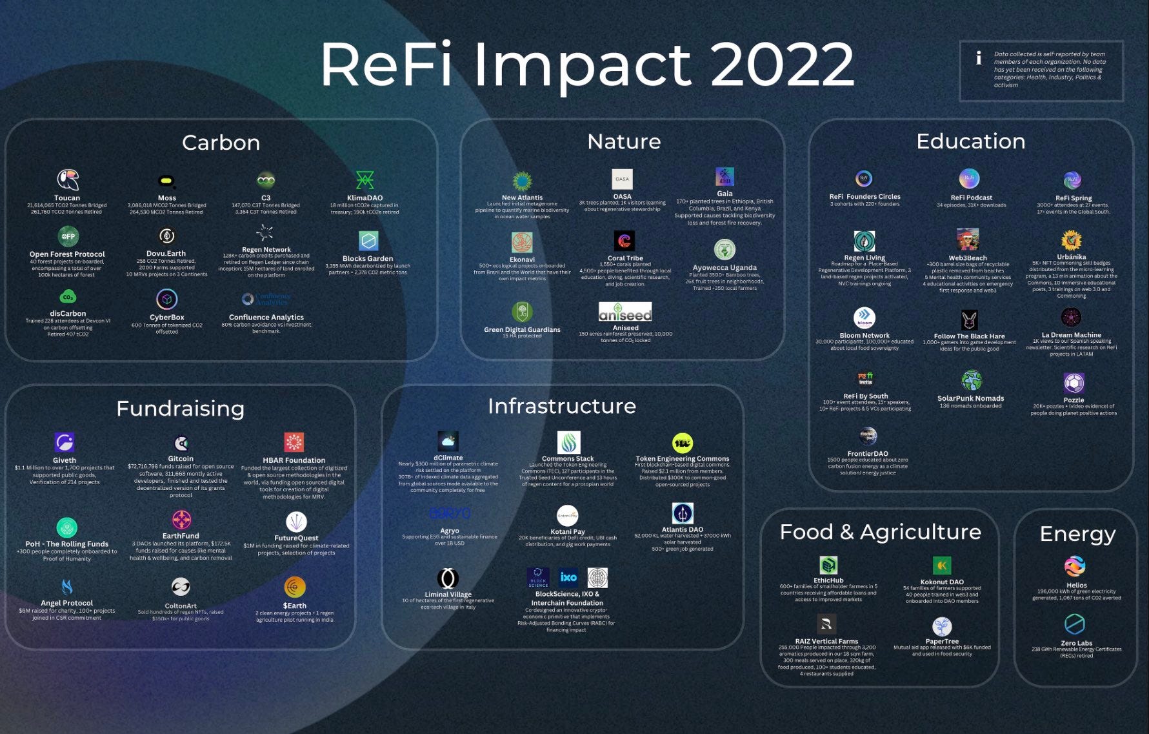Click the Confluence Analytics label
Viewport: 1149px width, 734px height.
(x=266, y=317)
